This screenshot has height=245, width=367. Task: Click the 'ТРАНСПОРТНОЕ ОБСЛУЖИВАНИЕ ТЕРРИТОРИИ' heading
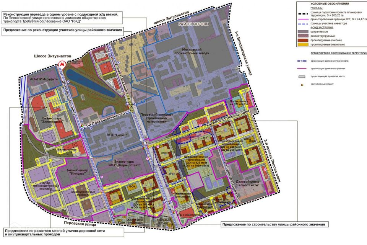click(339, 53)
